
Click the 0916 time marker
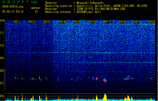pos(92,22)
